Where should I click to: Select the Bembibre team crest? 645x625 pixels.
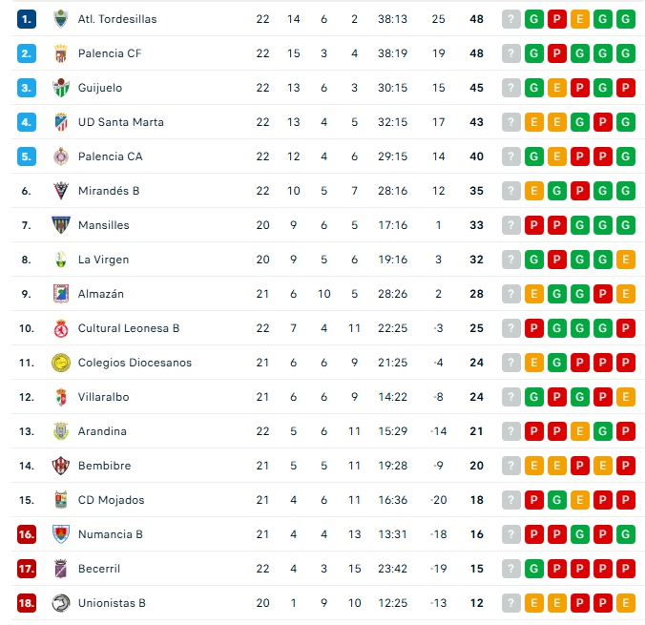pos(61,466)
